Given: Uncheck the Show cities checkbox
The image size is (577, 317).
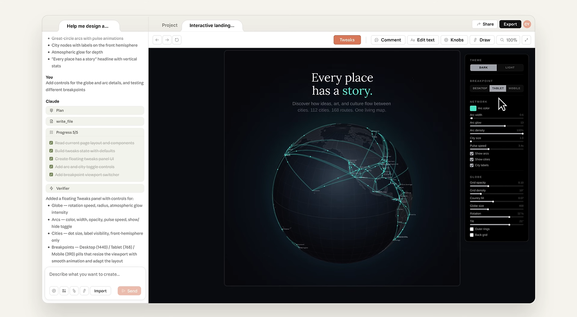Looking at the screenshot, I should (x=472, y=159).
